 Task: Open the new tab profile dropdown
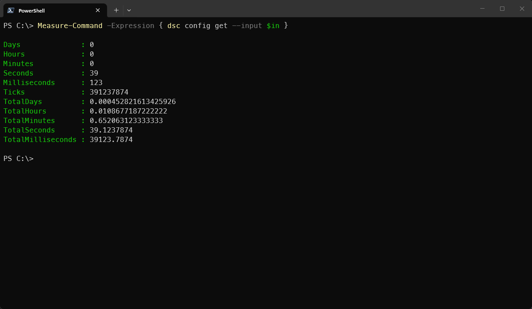pyautogui.click(x=129, y=10)
